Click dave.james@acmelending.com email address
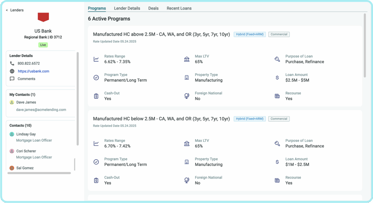 pos(41,110)
